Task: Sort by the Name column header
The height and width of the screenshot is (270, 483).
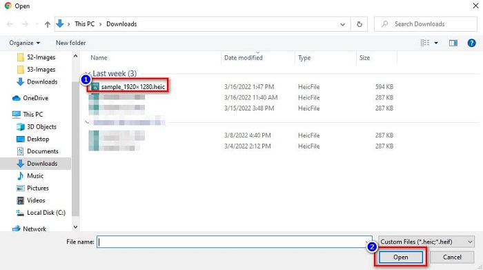Action: [x=99, y=57]
